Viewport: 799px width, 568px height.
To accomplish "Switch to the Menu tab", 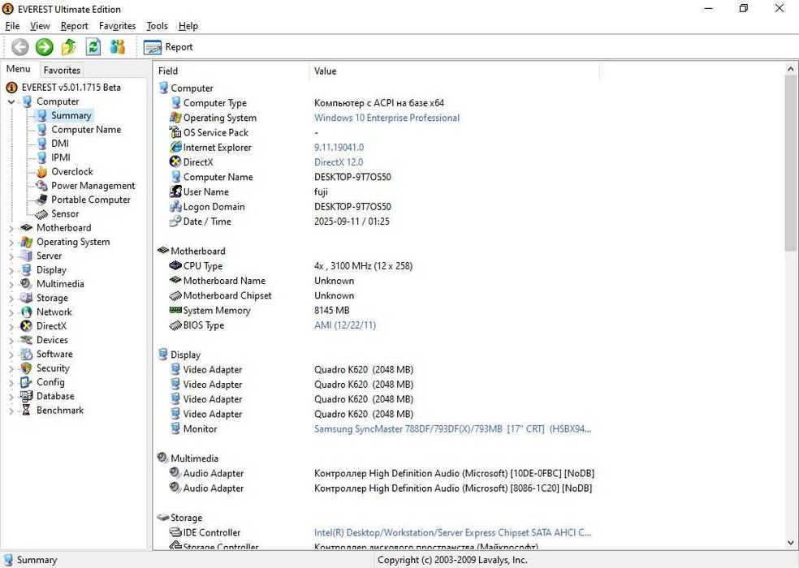I will (x=19, y=69).
